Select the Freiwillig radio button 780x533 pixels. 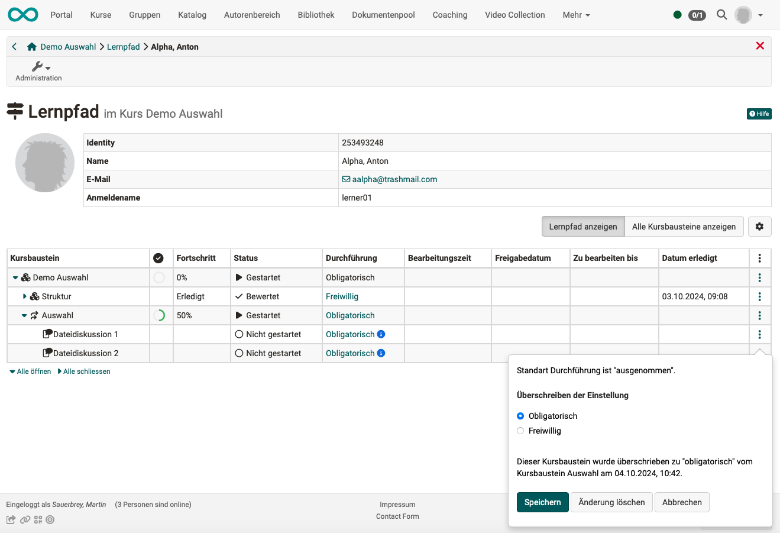(x=520, y=431)
